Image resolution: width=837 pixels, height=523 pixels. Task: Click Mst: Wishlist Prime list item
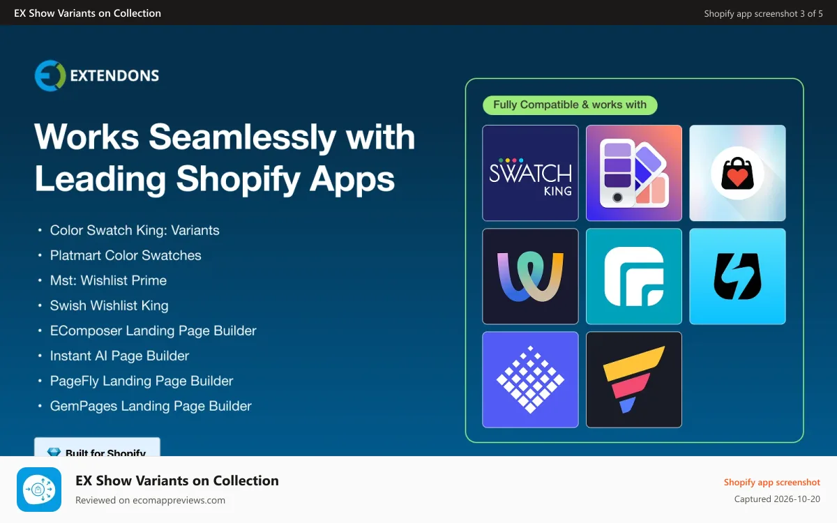click(108, 280)
